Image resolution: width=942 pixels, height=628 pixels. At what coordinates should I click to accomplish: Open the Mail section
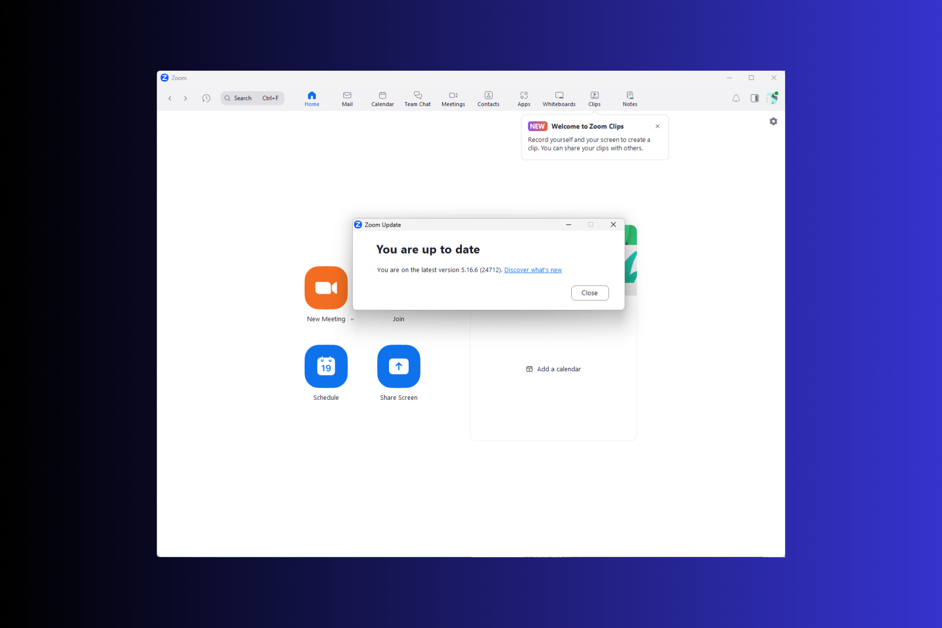[348, 98]
